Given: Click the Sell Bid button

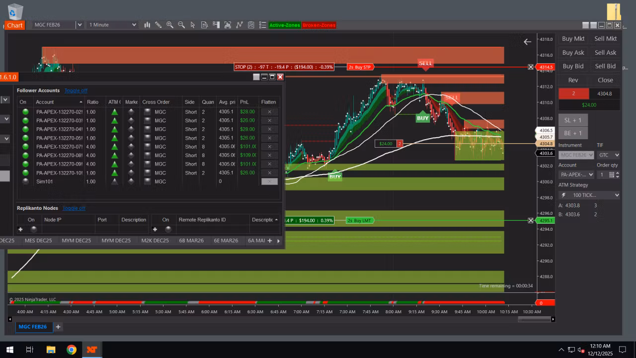Looking at the screenshot, I should [606, 66].
